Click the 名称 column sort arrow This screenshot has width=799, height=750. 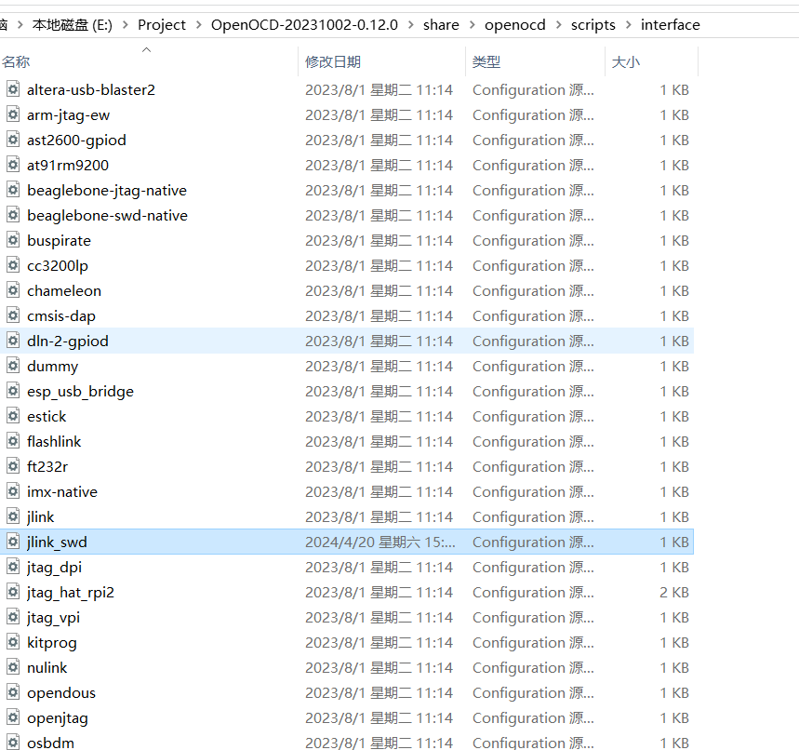coord(145,49)
